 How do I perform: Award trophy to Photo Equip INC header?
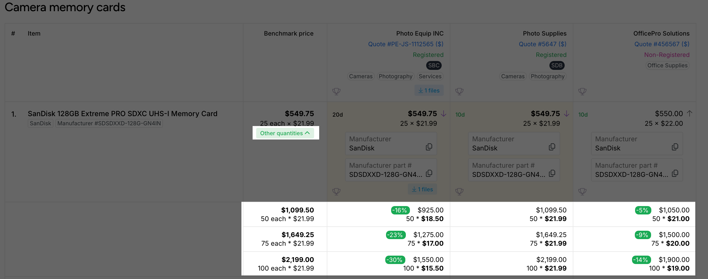[336, 91]
